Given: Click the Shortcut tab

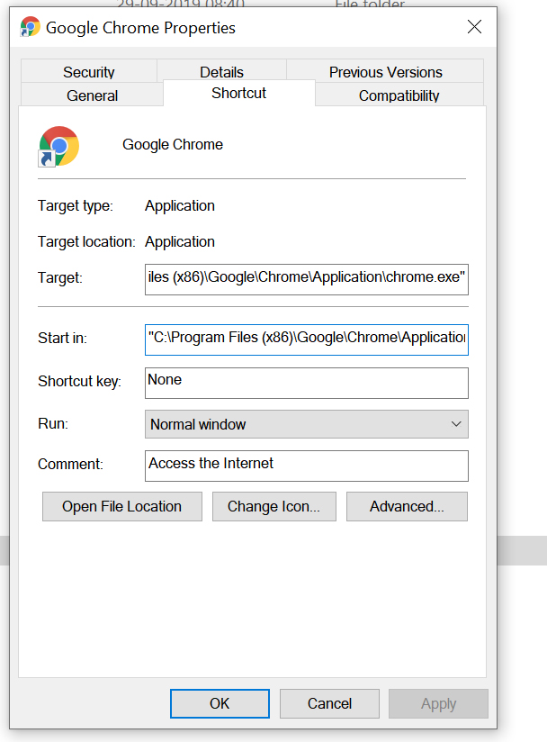Looking at the screenshot, I should point(238,94).
